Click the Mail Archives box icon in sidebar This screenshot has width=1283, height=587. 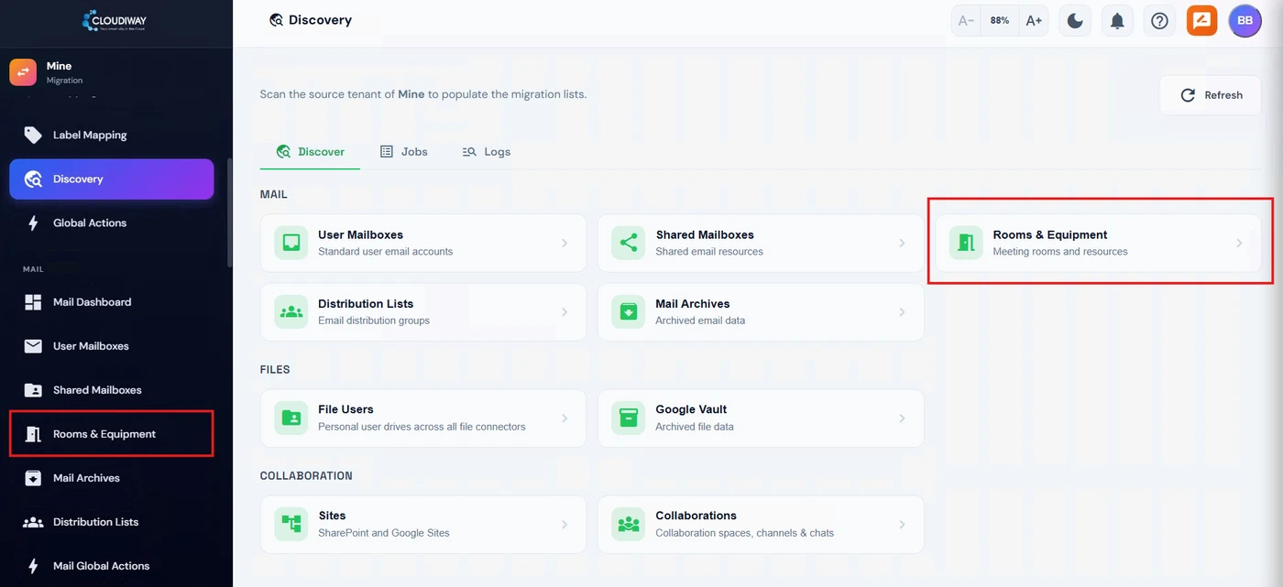33,478
